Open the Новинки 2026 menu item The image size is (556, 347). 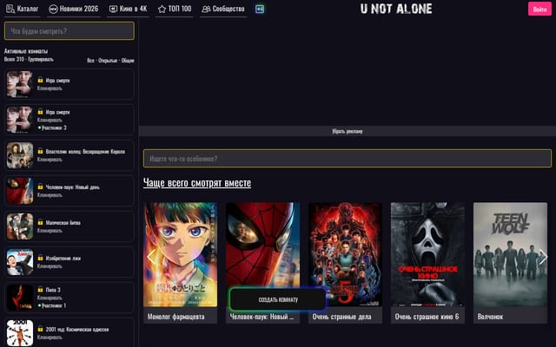(x=74, y=10)
